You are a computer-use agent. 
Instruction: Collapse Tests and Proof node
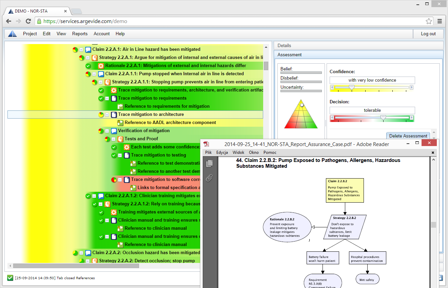pos(114,139)
